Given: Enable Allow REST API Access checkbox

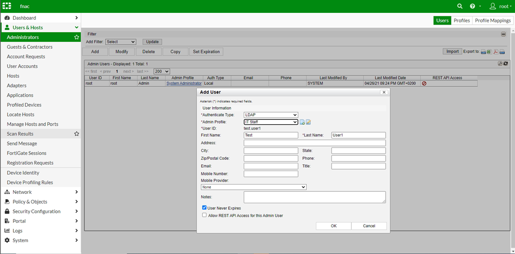Looking at the screenshot, I should [x=204, y=215].
